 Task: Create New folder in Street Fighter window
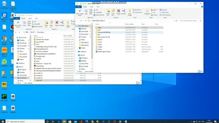(x=130, y=12)
